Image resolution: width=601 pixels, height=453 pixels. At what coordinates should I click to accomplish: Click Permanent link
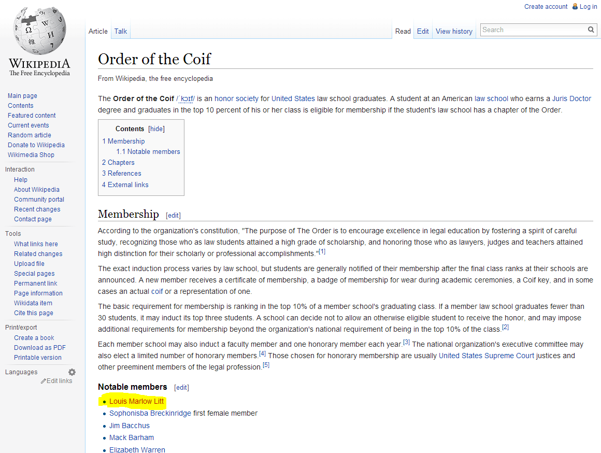point(36,284)
